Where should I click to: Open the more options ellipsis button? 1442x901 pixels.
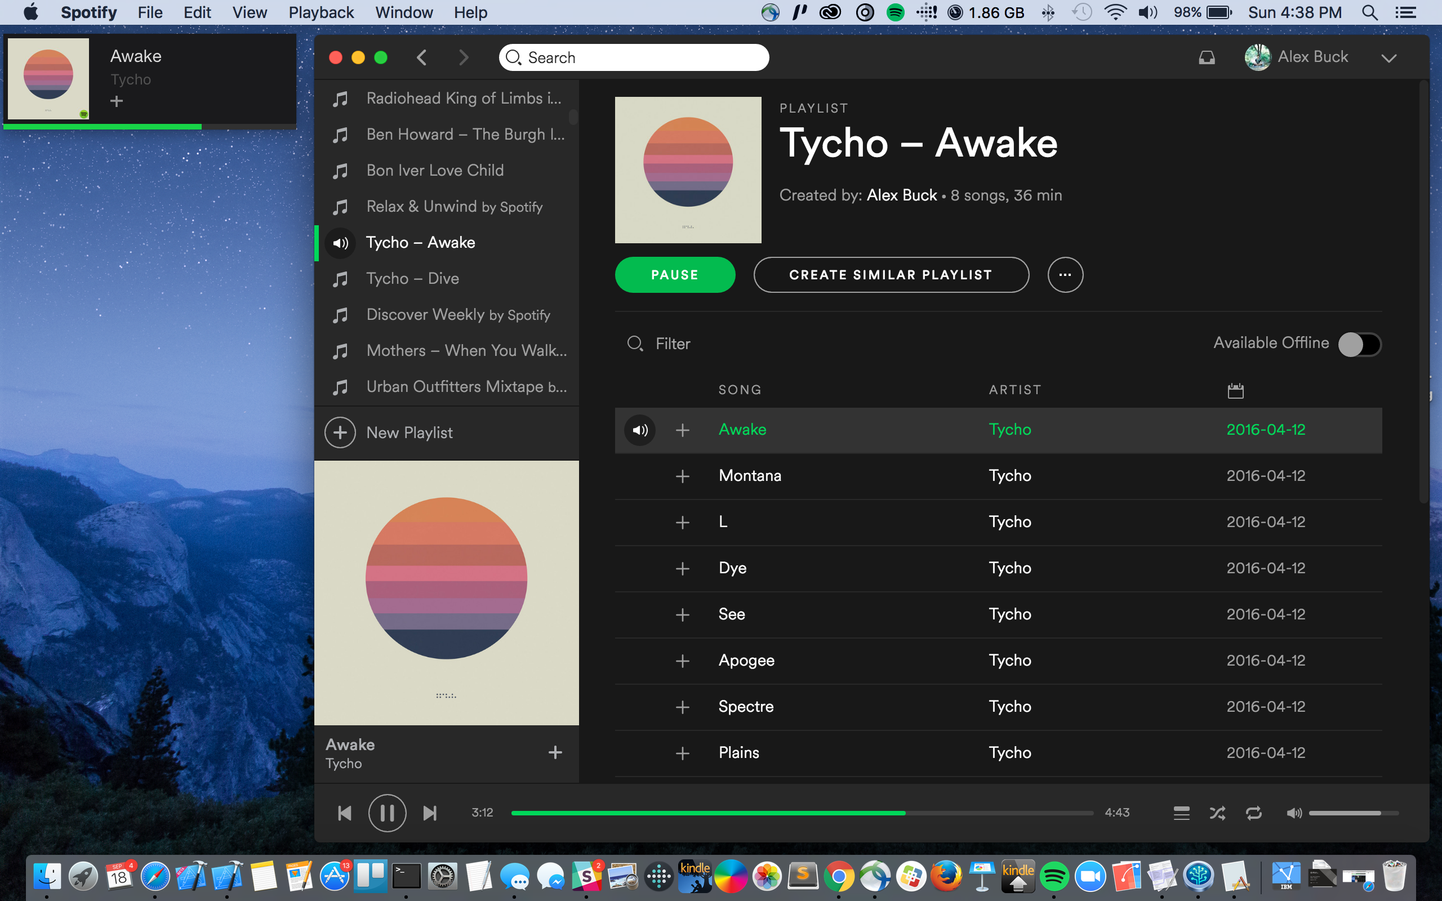[1065, 275]
